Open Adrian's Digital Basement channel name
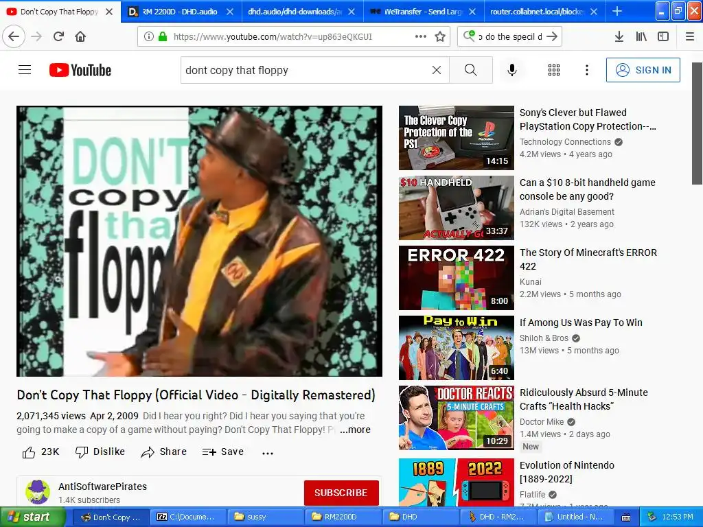The height and width of the screenshot is (527, 703). (567, 211)
